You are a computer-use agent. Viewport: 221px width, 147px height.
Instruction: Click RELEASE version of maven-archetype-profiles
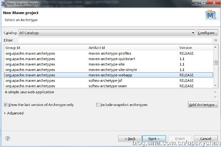186,53
